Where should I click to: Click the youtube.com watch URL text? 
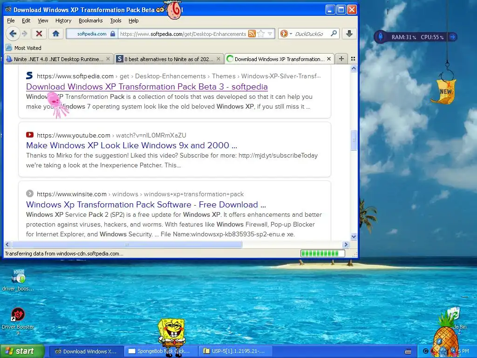[x=111, y=135]
